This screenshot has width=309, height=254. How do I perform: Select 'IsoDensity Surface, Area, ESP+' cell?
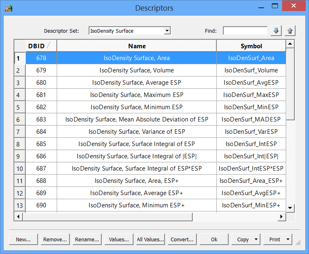tap(137, 181)
